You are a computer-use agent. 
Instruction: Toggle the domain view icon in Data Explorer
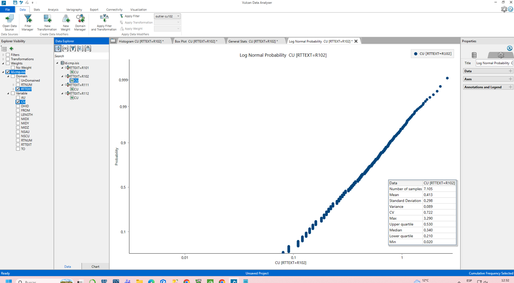[x=58, y=48]
